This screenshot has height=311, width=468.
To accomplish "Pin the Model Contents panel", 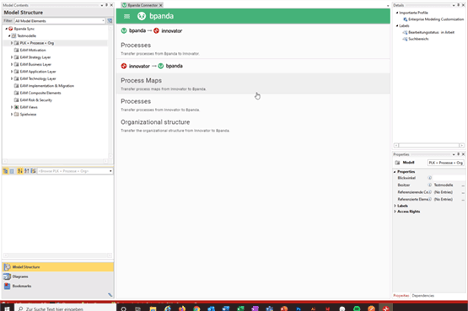I will coord(106,5).
